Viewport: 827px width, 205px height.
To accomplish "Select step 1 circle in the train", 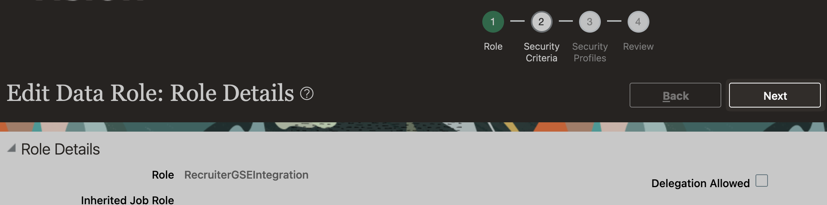I will [493, 22].
